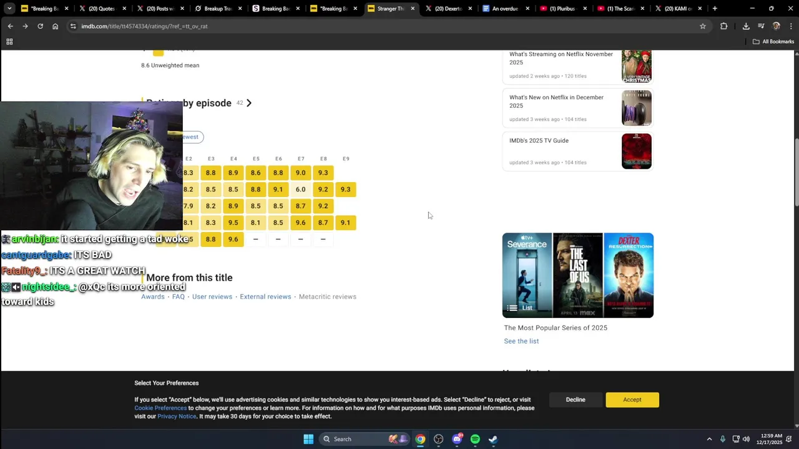Open What's Streaming on Netflix November 2025

(x=561, y=58)
